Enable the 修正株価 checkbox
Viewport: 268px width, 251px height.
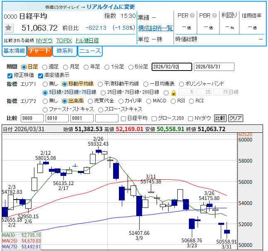[x=10, y=76]
